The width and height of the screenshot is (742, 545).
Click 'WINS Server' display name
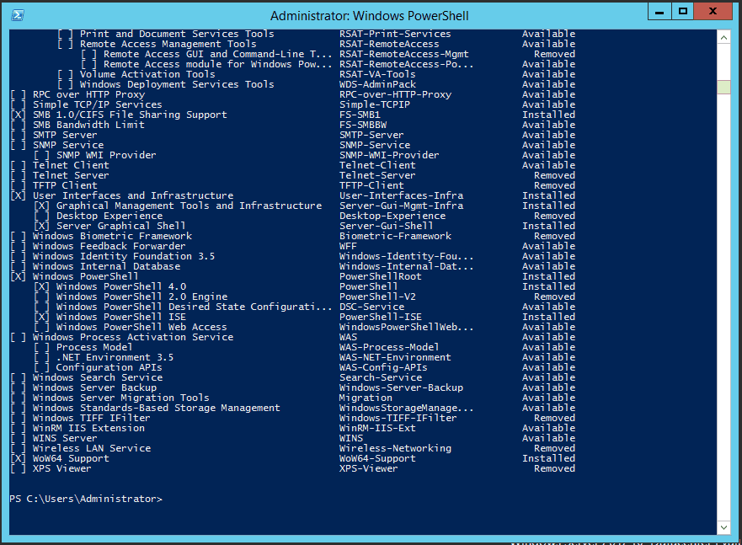[65, 439]
